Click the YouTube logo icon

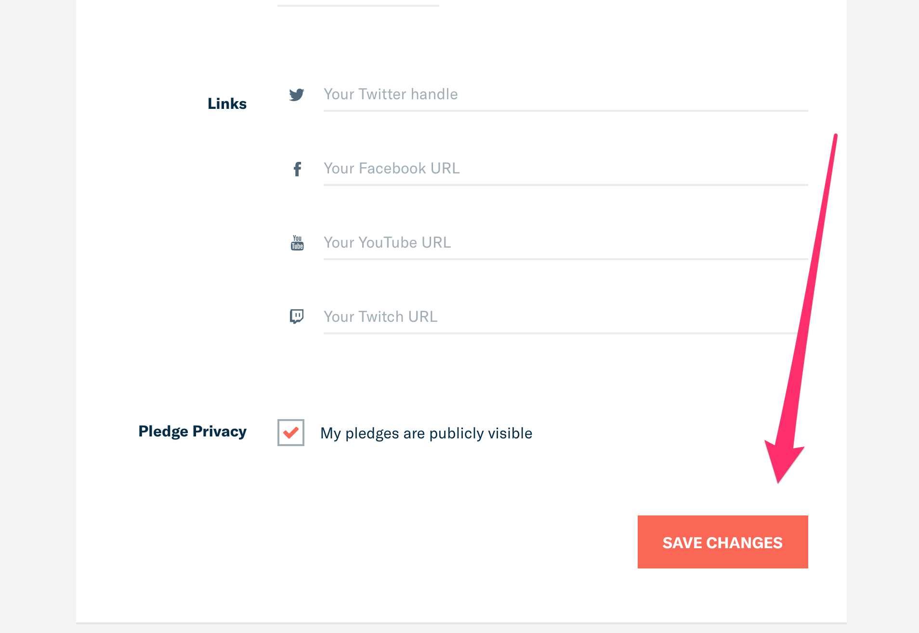click(x=297, y=243)
